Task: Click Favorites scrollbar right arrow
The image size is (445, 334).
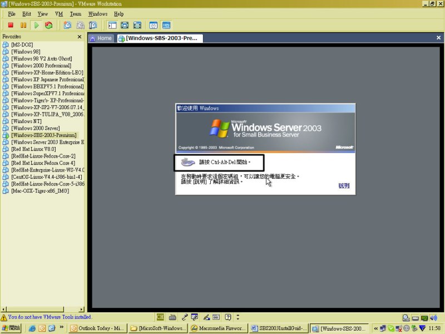Action: 82,310
